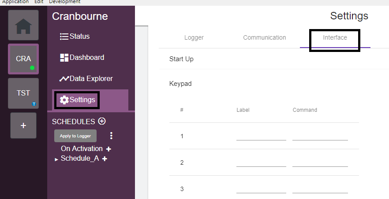Image resolution: width=389 pixels, height=199 pixels.
Task: Select the TST logger tile
Action: tap(23, 93)
